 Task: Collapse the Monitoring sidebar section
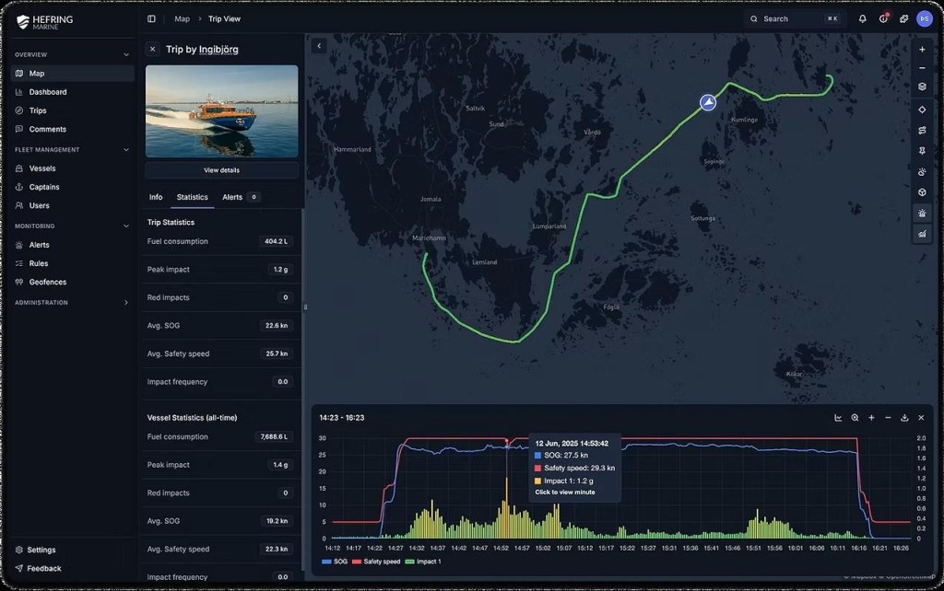pos(126,226)
